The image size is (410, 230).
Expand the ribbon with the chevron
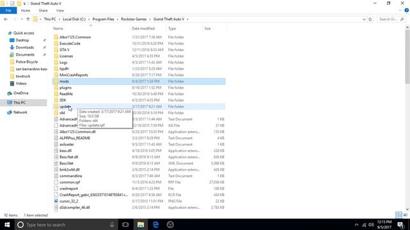(x=400, y=10)
